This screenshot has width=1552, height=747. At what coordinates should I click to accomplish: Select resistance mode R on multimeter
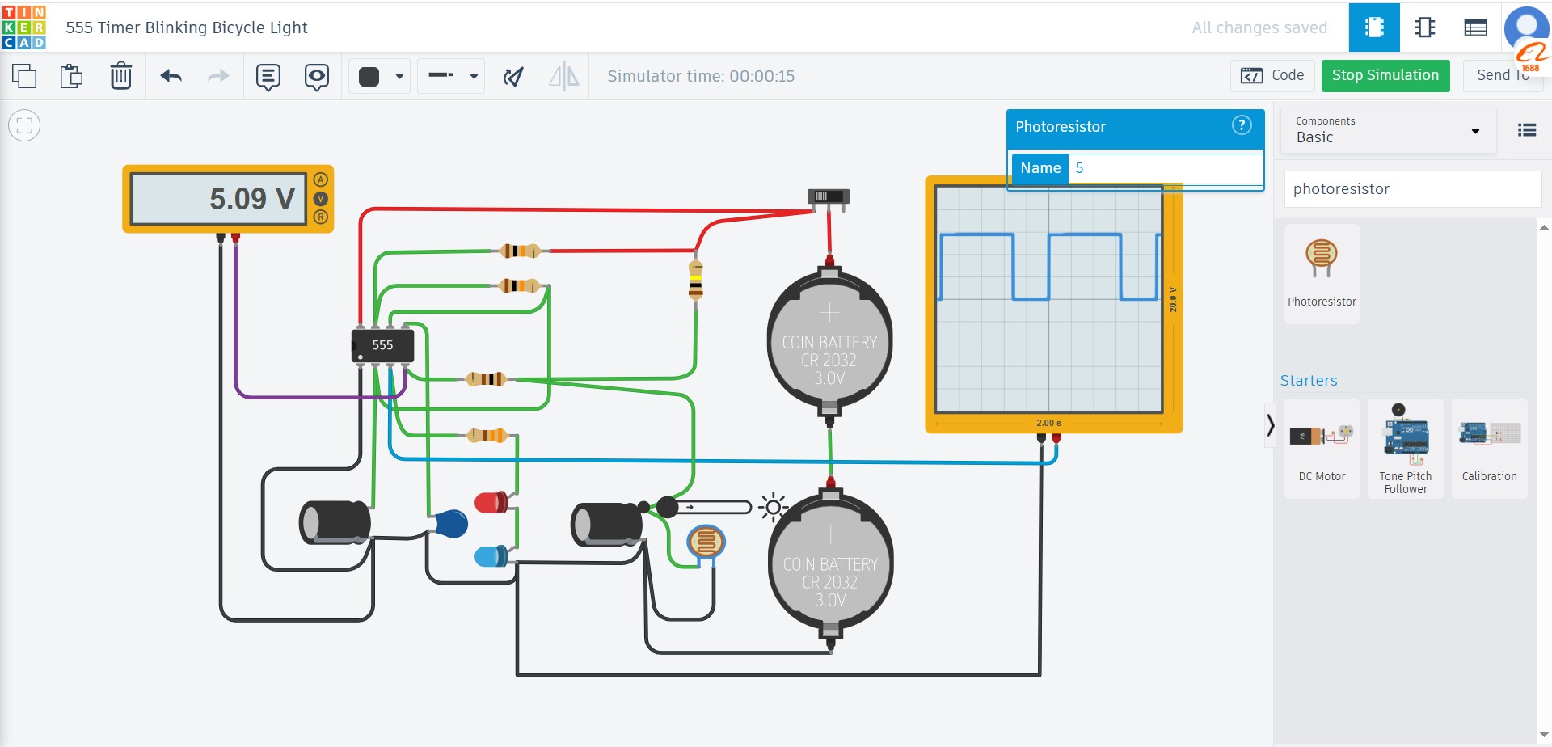[x=321, y=217]
